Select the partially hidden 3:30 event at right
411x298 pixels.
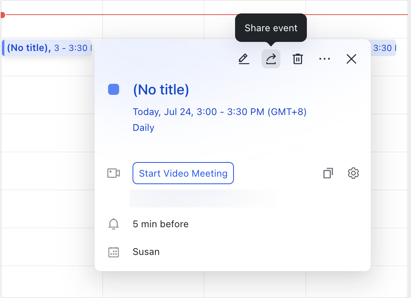tap(383, 48)
